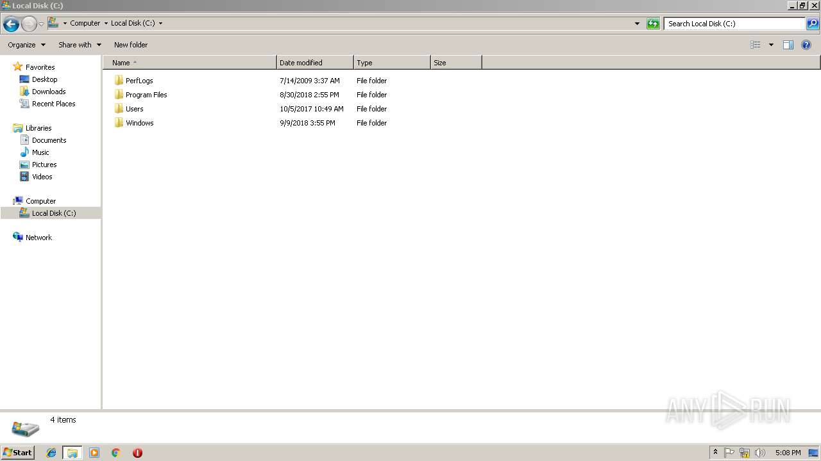Click the Program Files folder name
Viewport: 821px width, 461px height.
pos(146,95)
